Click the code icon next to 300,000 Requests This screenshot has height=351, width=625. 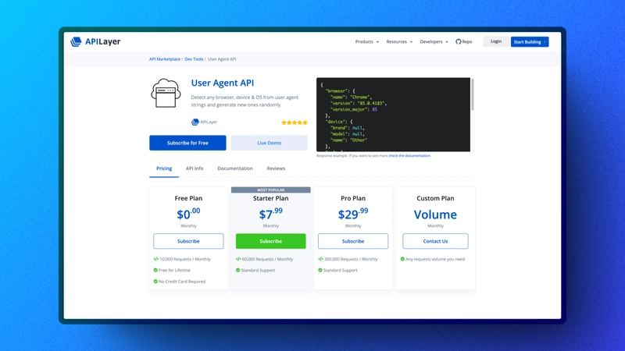(320, 259)
